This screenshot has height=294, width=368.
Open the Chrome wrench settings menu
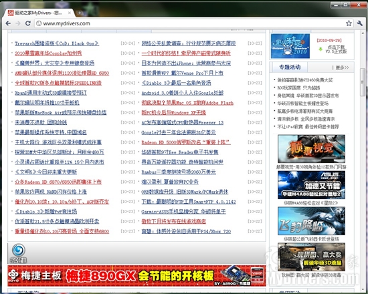pos(359,23)
